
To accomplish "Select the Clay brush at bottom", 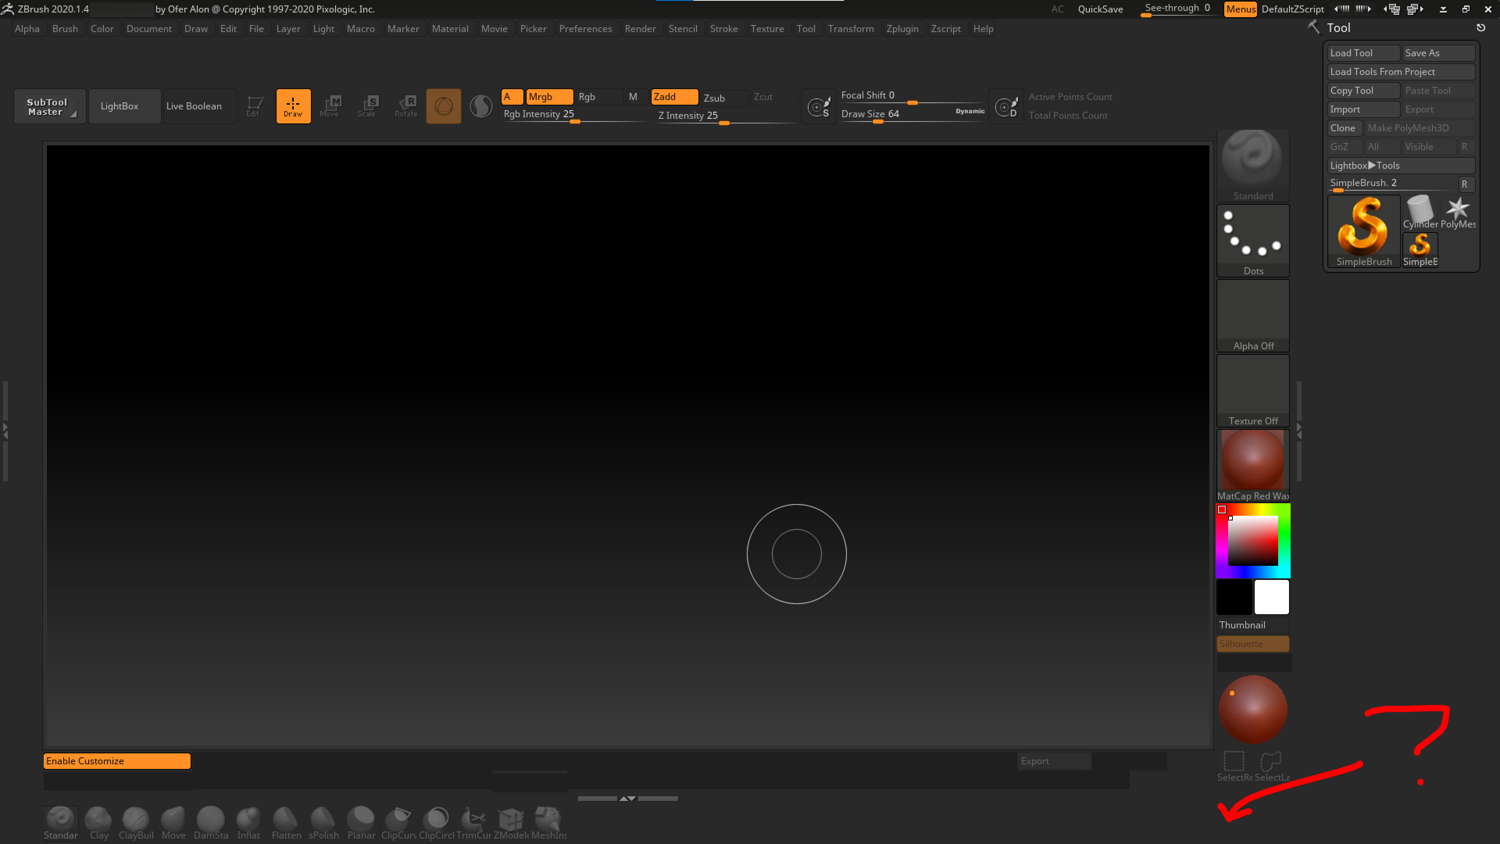I will pos(98,823).
